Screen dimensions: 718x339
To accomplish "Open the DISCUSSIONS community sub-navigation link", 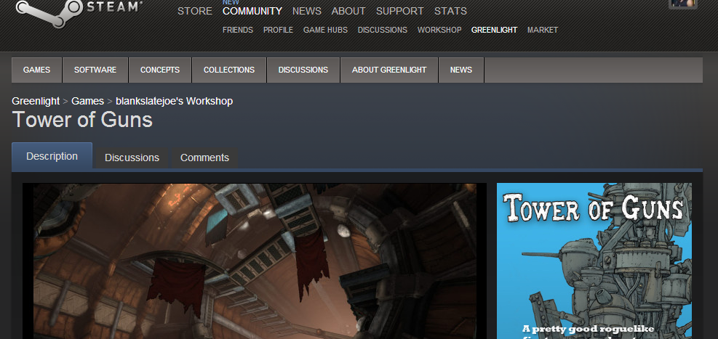I will 383,30.
